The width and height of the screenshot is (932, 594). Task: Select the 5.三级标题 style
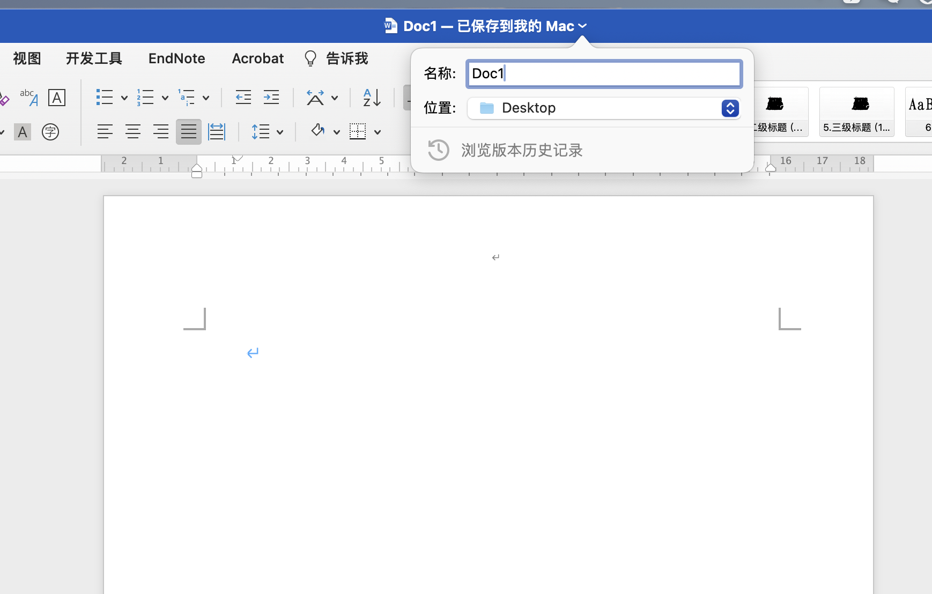pyautogui.click(x=856, y=112)
